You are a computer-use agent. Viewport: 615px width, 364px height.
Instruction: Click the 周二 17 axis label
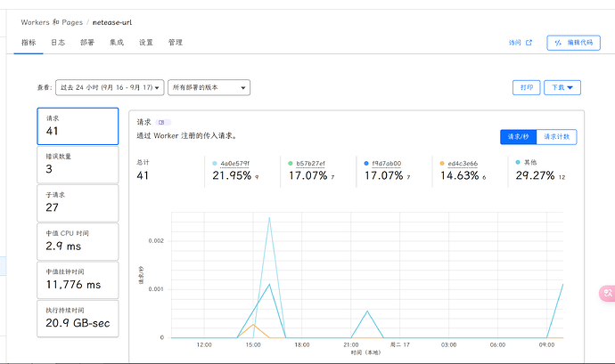click(x=399, y=344)
